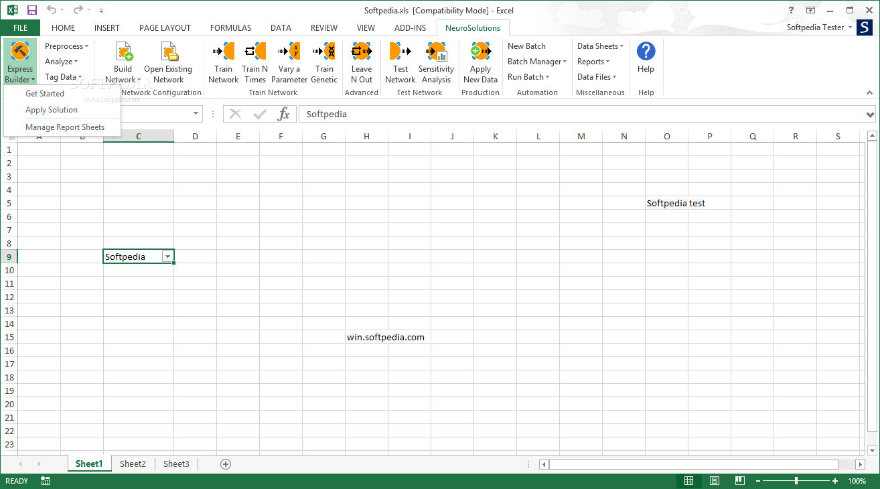880x489 pixels.
Task: Switch to the VIEW tab
Action: [366, 28]
